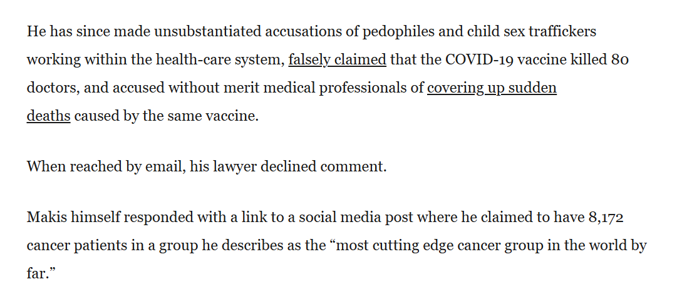Click the underlined word "deaths"
Viewport: 677px width, 299px height.
[x=48, y=116]
